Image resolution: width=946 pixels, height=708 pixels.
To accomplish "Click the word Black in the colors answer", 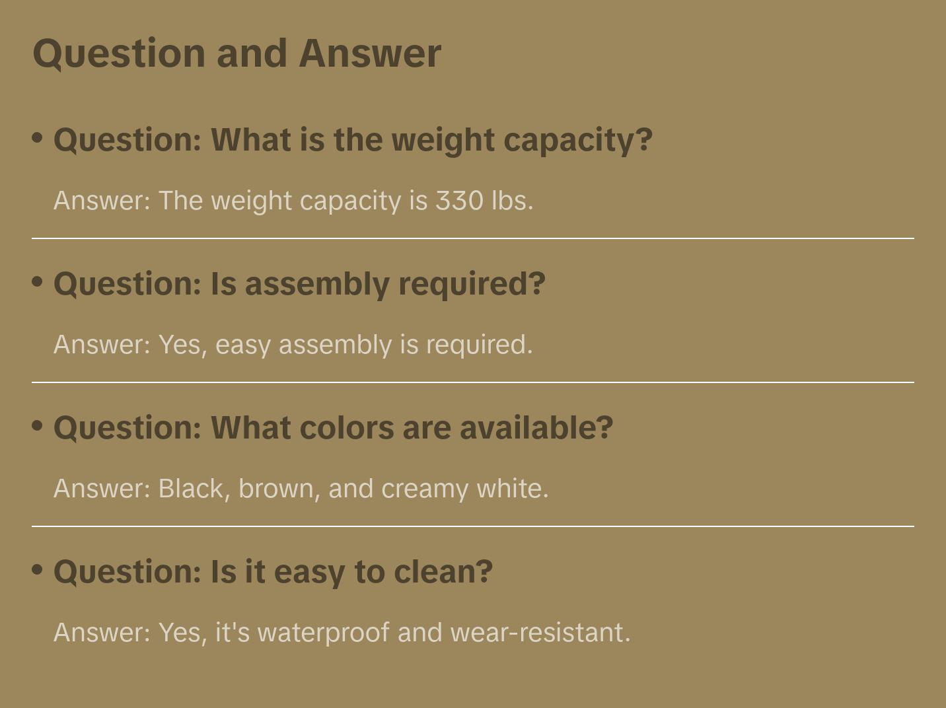I will 191,489.
